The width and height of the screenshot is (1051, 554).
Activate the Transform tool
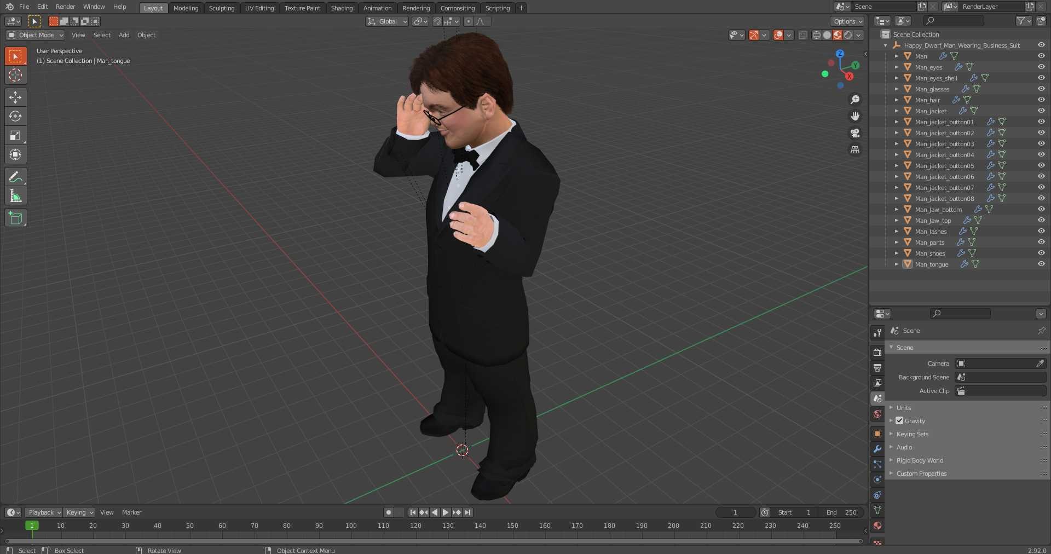[x=15, y=155]
